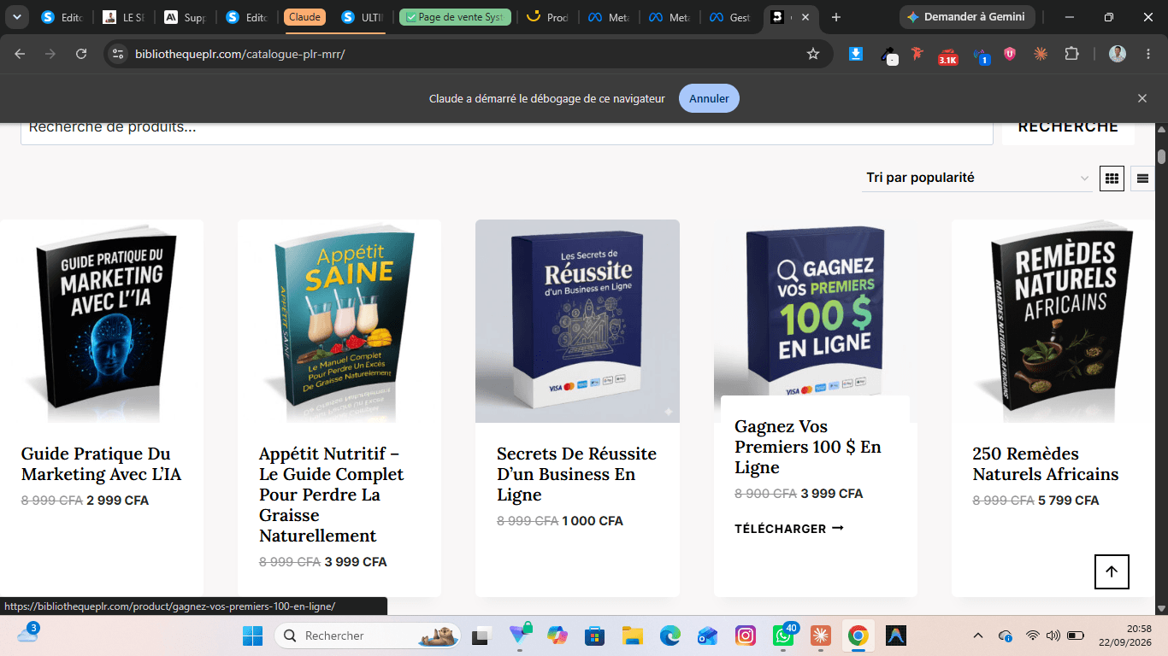Viewport: 1168px width, 656px height.
Task: Open Microsoft Store from the taskbar
Action: click(595, 635)
